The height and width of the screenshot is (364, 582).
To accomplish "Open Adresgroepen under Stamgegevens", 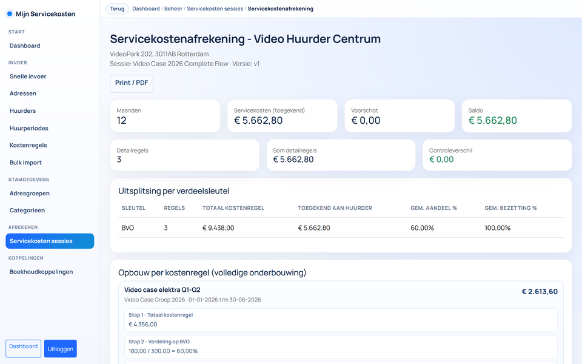I will point(29,193).
